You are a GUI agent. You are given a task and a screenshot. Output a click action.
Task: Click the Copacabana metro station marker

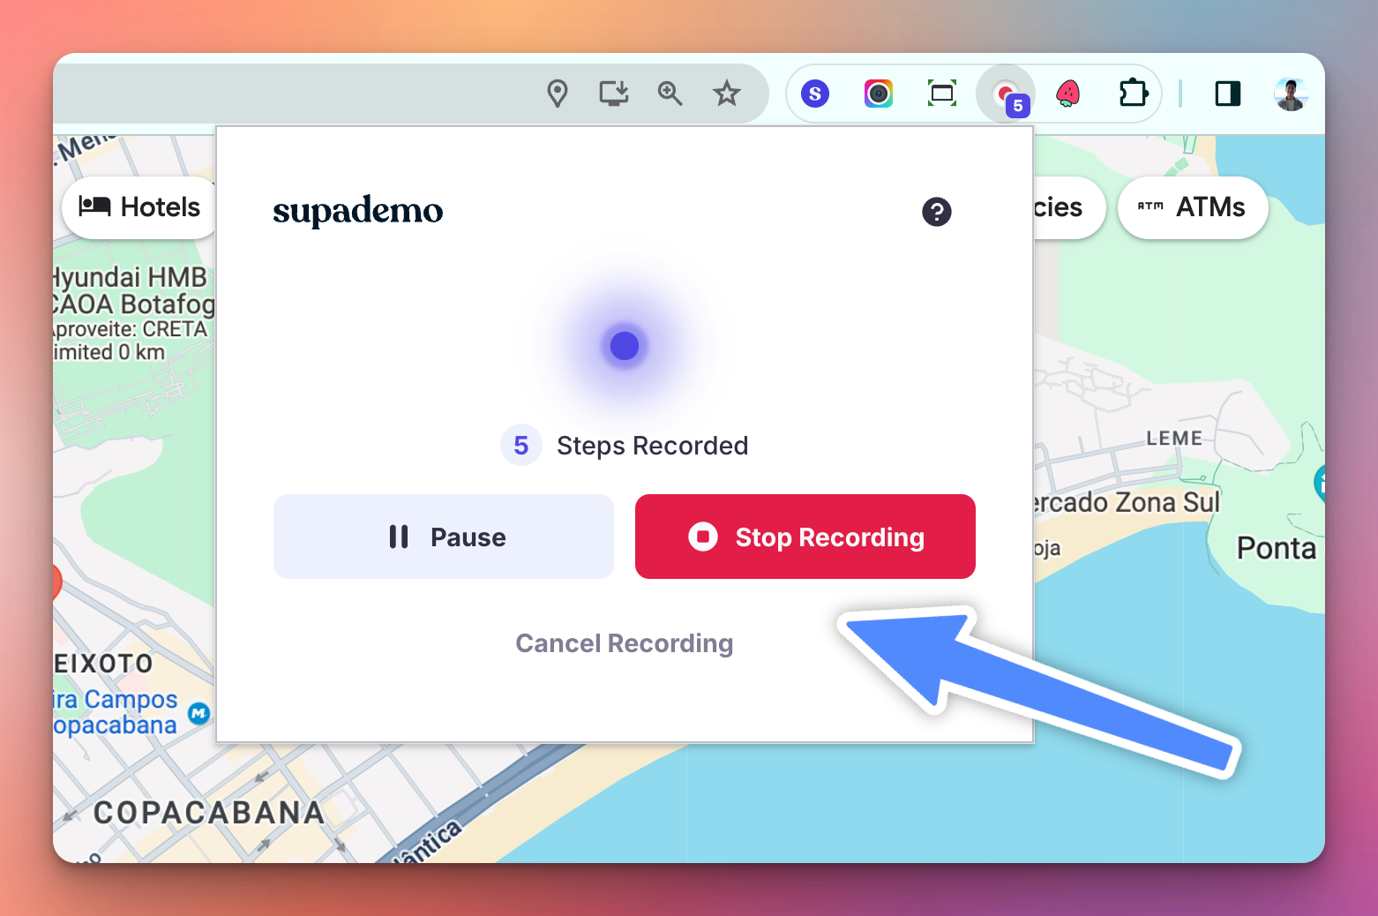point(199,713)
